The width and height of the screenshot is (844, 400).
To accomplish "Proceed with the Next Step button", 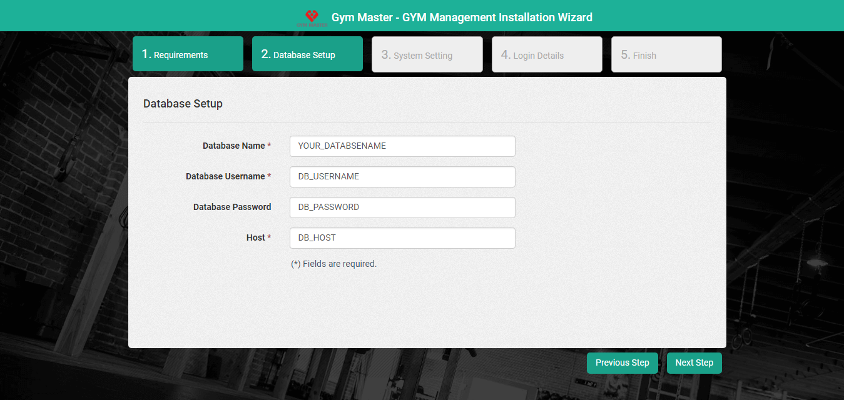I will click(694, 363).
